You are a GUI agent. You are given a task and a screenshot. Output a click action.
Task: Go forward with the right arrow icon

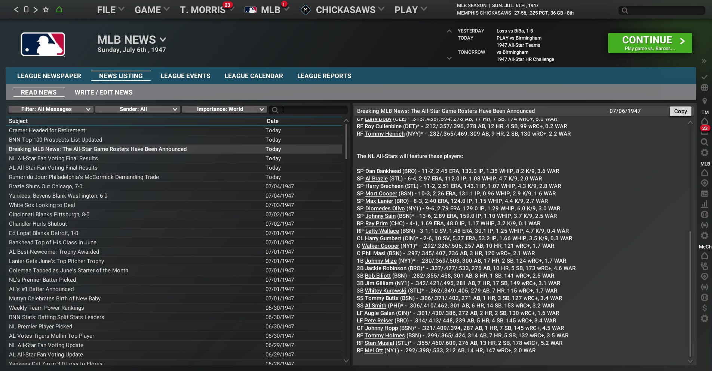(x=36, y=10)
